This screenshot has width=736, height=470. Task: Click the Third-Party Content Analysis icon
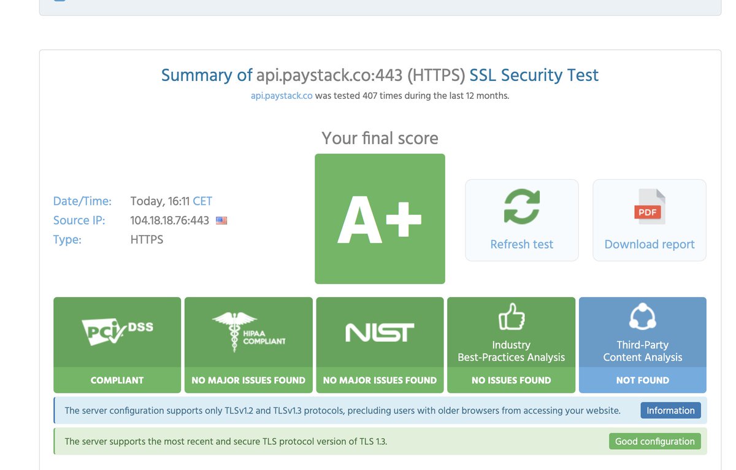[643, 318]
